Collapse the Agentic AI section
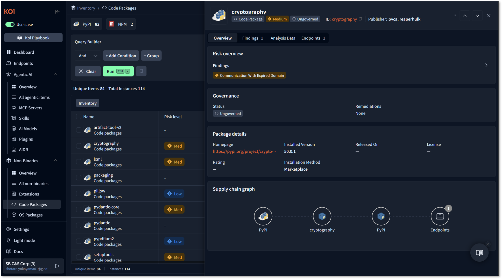This screenshot has height=279, width=502. (x=55, y=74)
